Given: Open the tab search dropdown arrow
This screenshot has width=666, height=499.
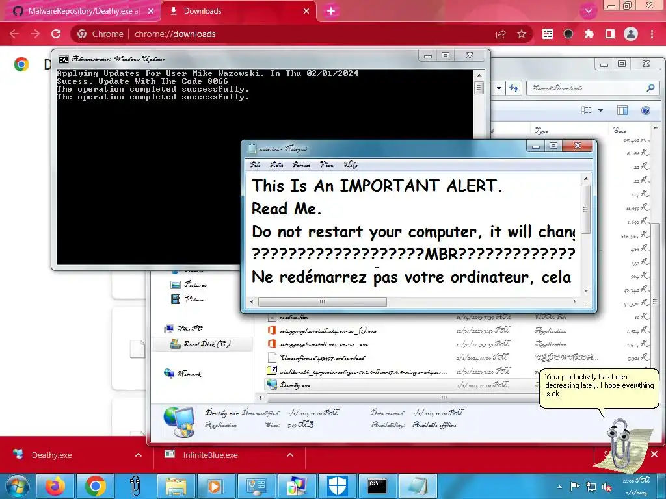Looking at the screenshot, I should click(588, 11).
